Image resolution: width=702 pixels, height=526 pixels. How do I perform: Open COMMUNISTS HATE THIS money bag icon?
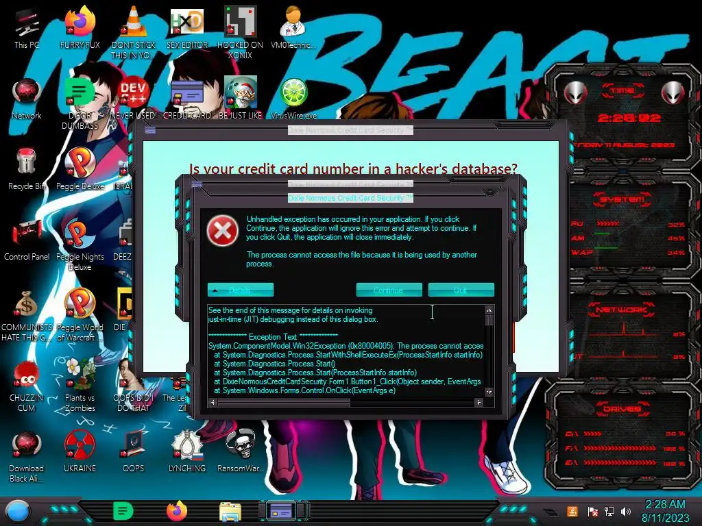[x=27, y=316]
